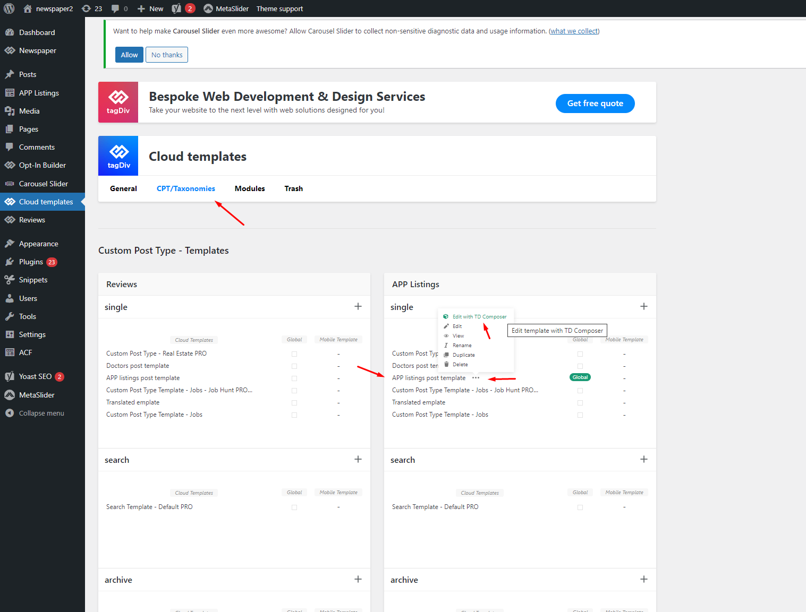The height and width of the screenshot is (612, 806).
Task: Open the what we collect link
Action: click(574, 31)
